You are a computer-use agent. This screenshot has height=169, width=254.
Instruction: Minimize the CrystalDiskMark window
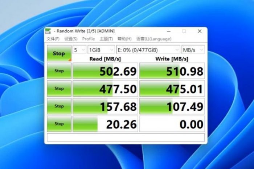pos(168,31)
